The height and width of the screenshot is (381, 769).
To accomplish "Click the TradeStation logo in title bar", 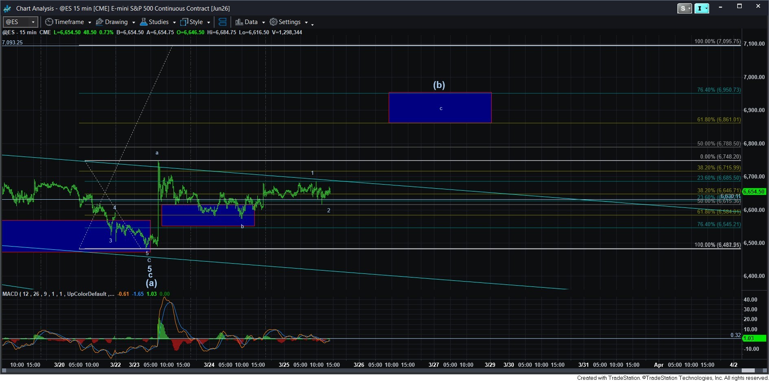I will 7,8.
